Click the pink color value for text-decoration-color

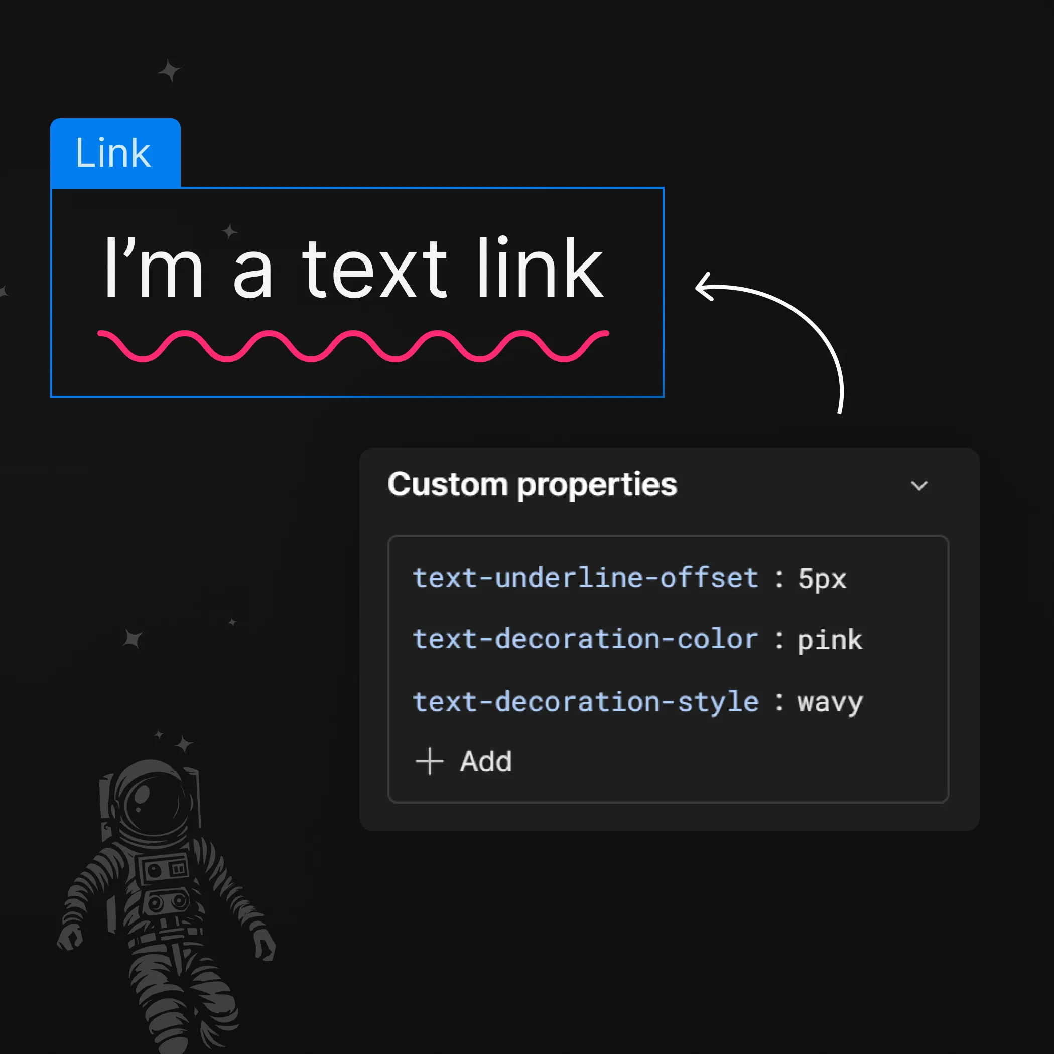coord(829,640)
